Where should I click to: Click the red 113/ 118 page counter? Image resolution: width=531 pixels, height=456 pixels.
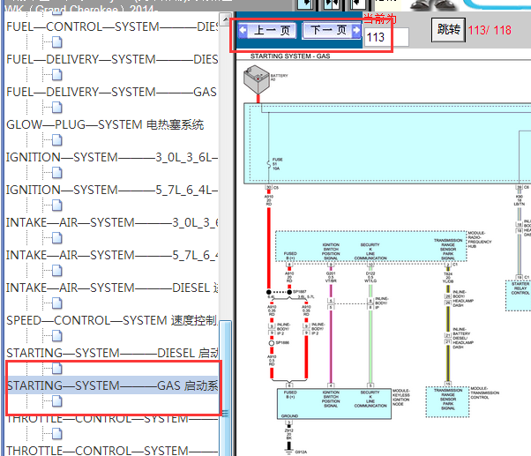coord(490,30)
